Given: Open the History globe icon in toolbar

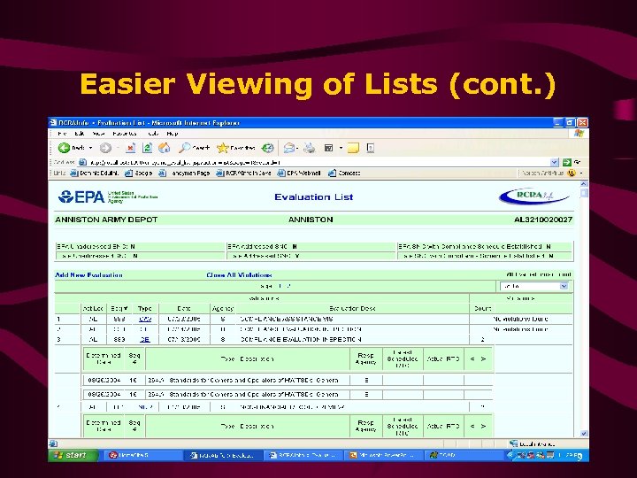Looking at the screenshot, I should [x=267, y=148].
